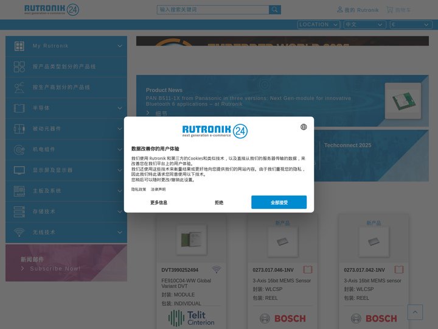Click the manufacturer robot-arm icon
This screenshot has height=329, width=438.
[x=19, y=88]
